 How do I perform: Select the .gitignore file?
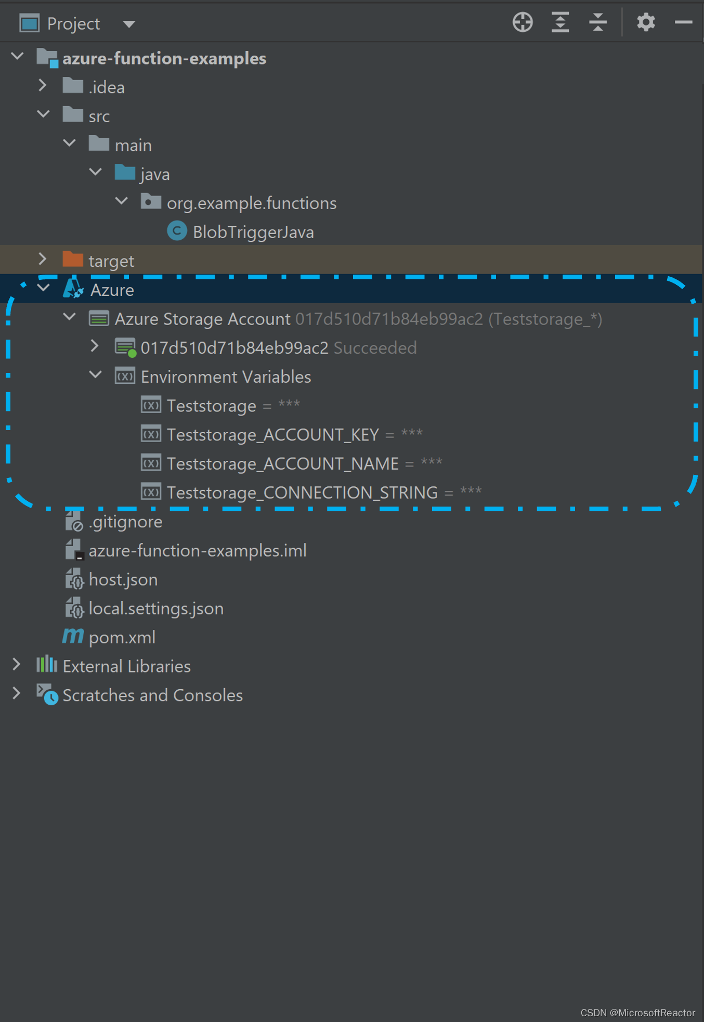click(125, 522)
